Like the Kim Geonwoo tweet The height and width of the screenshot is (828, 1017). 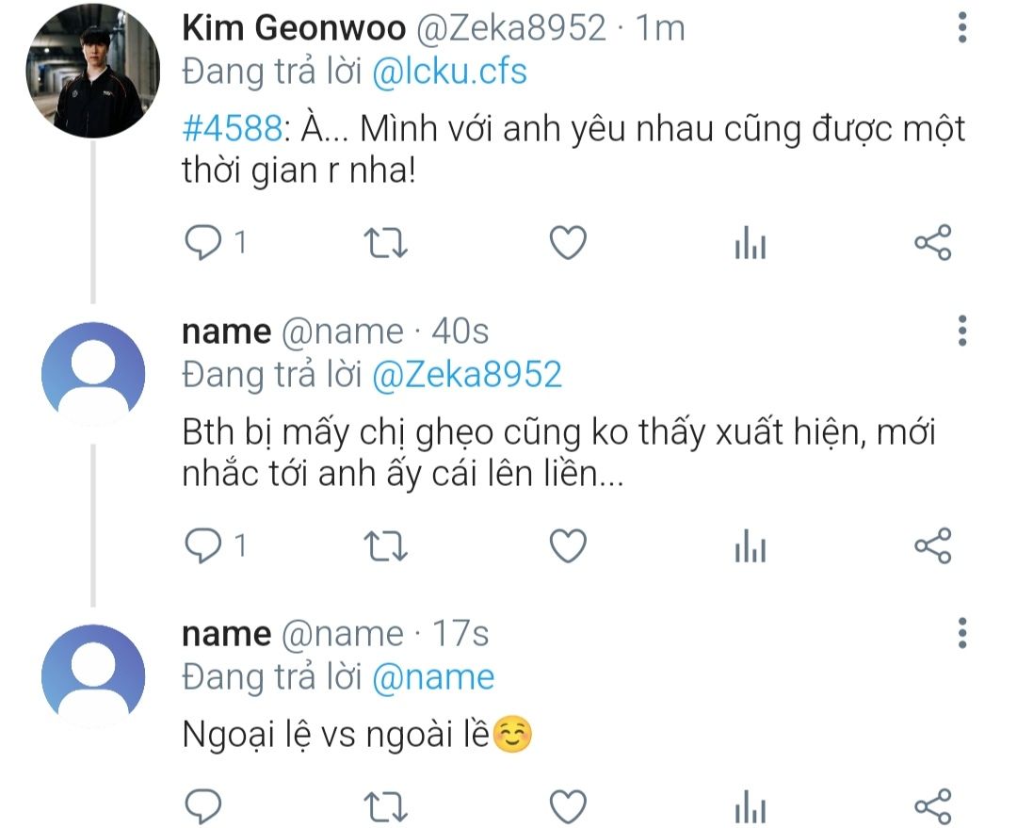(568, 244)
